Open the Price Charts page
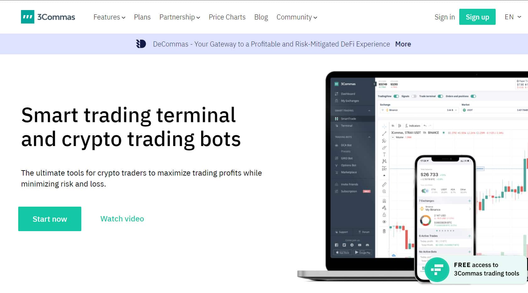This screenshot has width=528, height=293. point(227,17)
